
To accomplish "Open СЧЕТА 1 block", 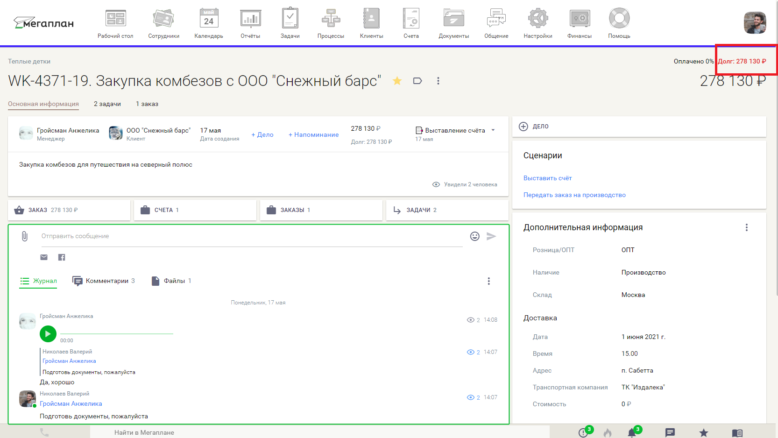I will click(x=195, y=210).
